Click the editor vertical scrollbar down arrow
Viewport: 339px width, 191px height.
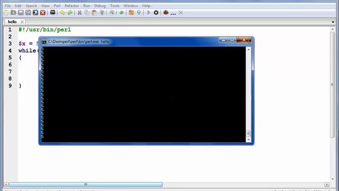click(333, 179)
